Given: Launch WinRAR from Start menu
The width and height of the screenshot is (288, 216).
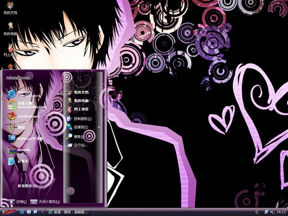Looking at the screenshot, I should pos(19,150).
